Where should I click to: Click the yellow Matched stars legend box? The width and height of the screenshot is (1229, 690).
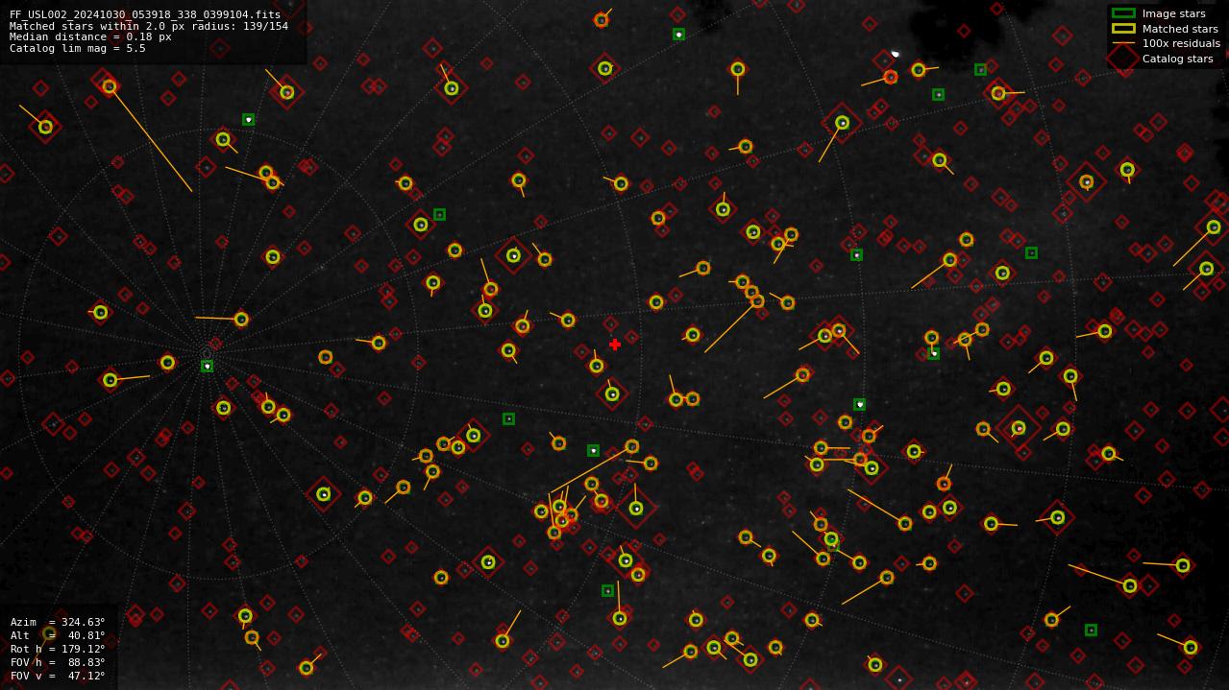click(x=1123, y=29)
